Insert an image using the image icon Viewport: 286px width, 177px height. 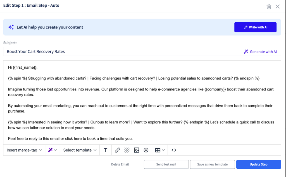[x=137, y=150]
